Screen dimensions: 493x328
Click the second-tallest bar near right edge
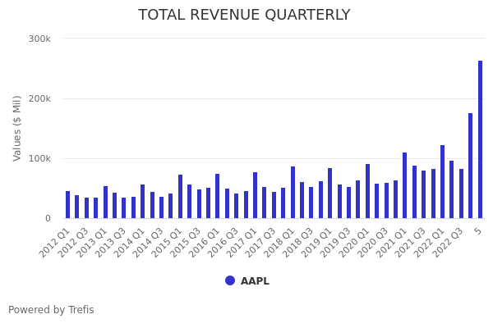(x=471, y=166)
